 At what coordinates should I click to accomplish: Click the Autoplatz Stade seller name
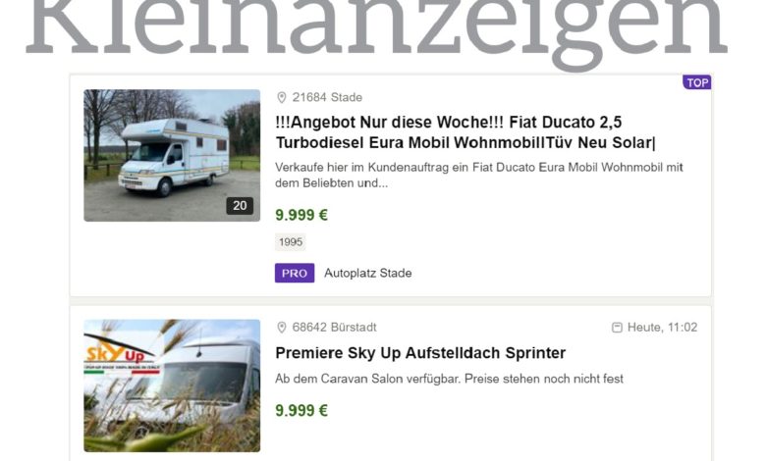point(368,274)
